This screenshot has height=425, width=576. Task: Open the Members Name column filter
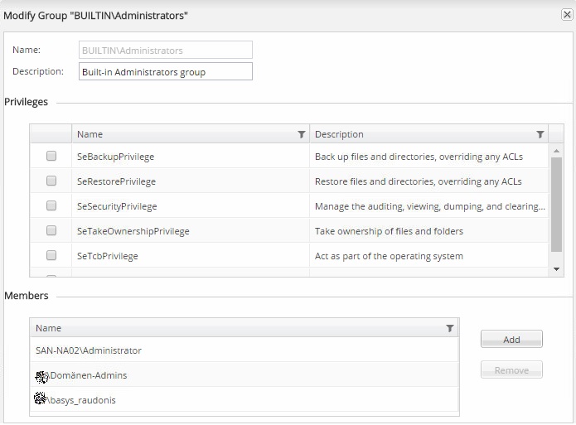(450, 329)
